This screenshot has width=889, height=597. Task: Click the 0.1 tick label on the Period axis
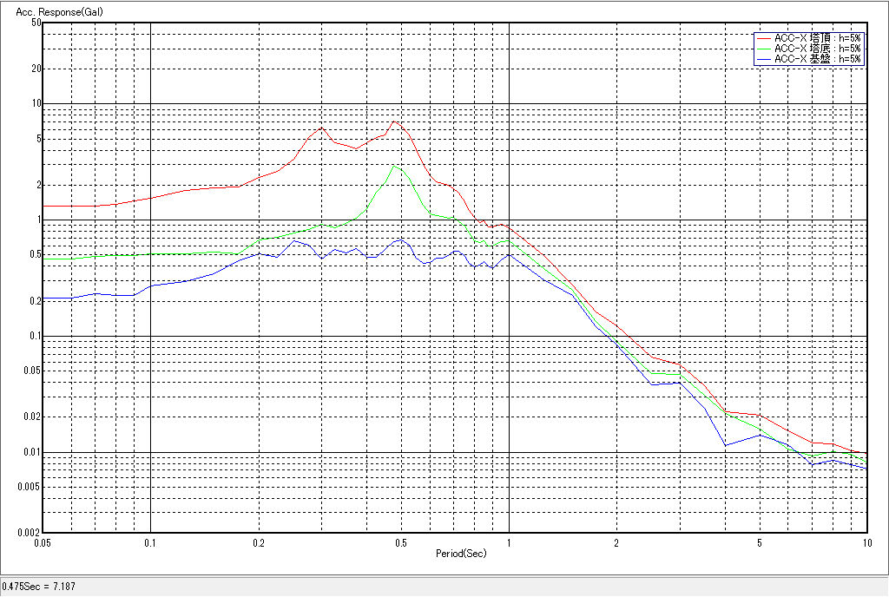[x=151, y=542]
